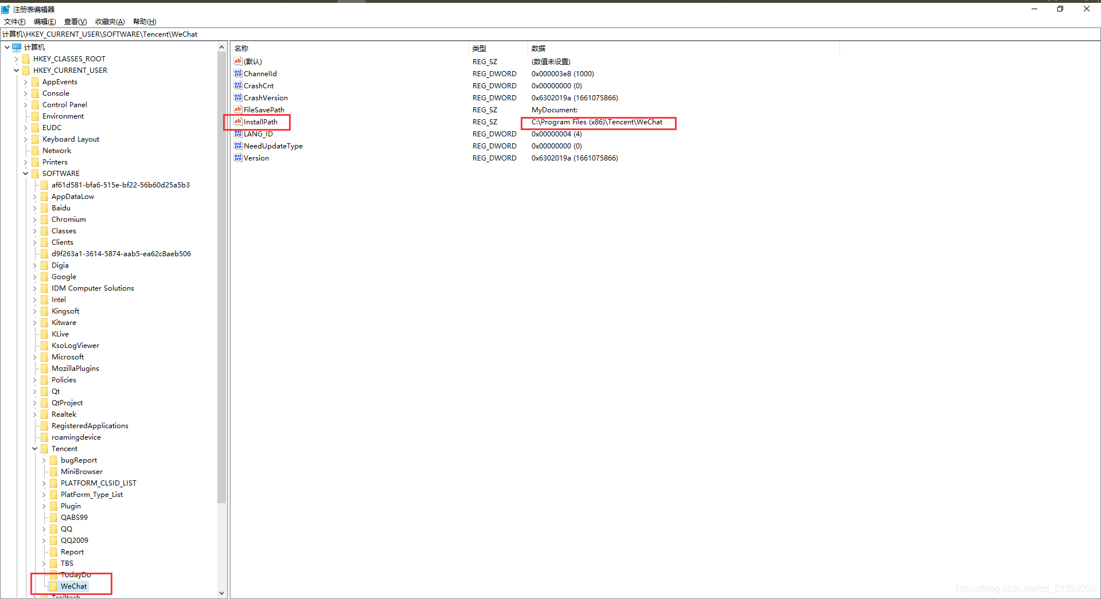Click the Chromium folder icon

point(44,219)
